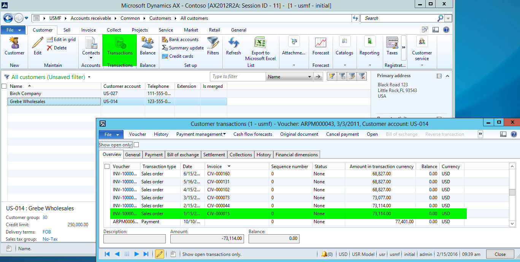This screenshot has height=262, width=520.
Task: Open the customer Transactions ribbon icon
Action: tap(120, 44)
